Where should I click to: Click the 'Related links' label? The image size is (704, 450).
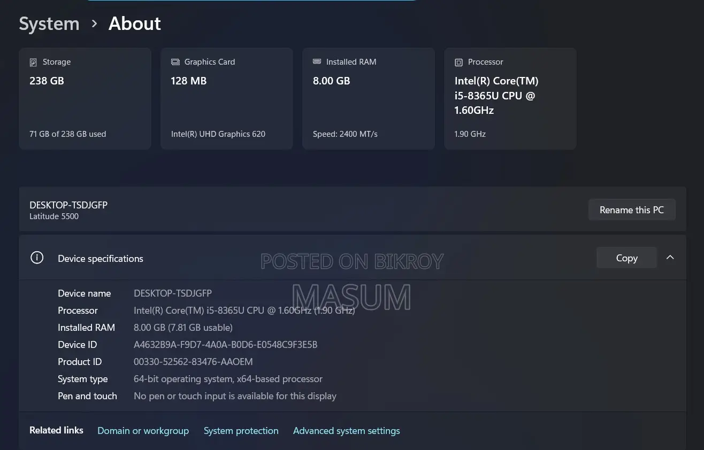pyautogui.click(x=56, y=430)
